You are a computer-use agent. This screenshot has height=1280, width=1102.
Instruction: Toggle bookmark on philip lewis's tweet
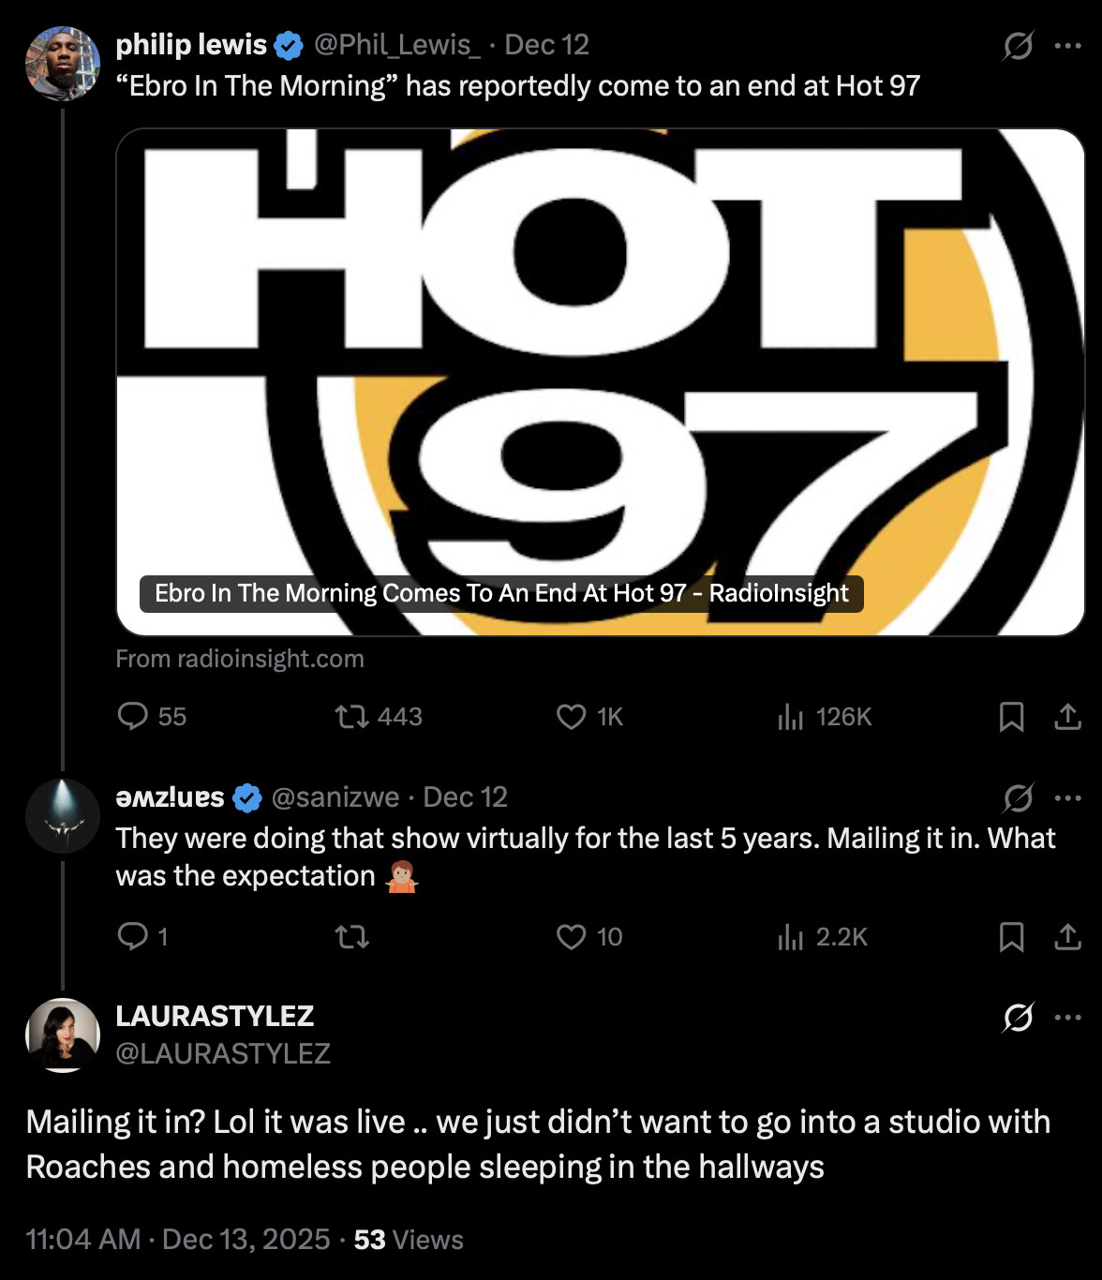1011,717
